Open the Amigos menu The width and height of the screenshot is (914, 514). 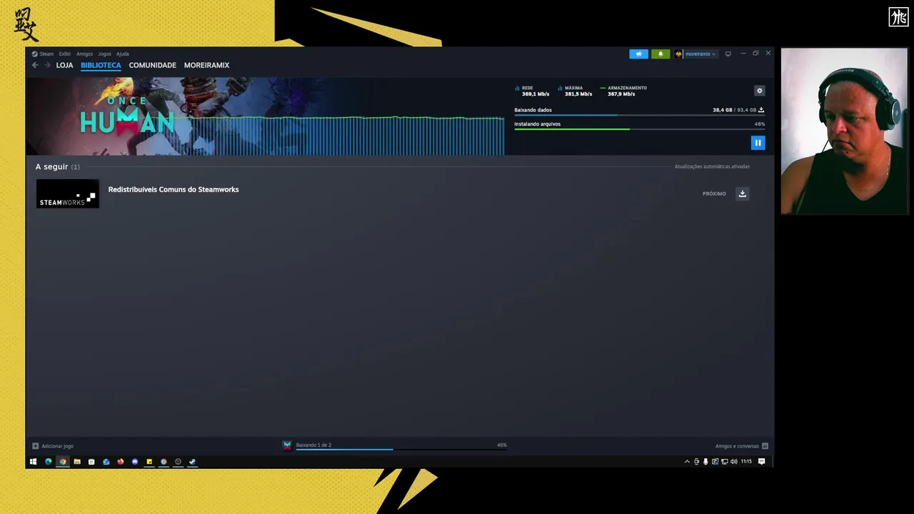click(84, 54)
